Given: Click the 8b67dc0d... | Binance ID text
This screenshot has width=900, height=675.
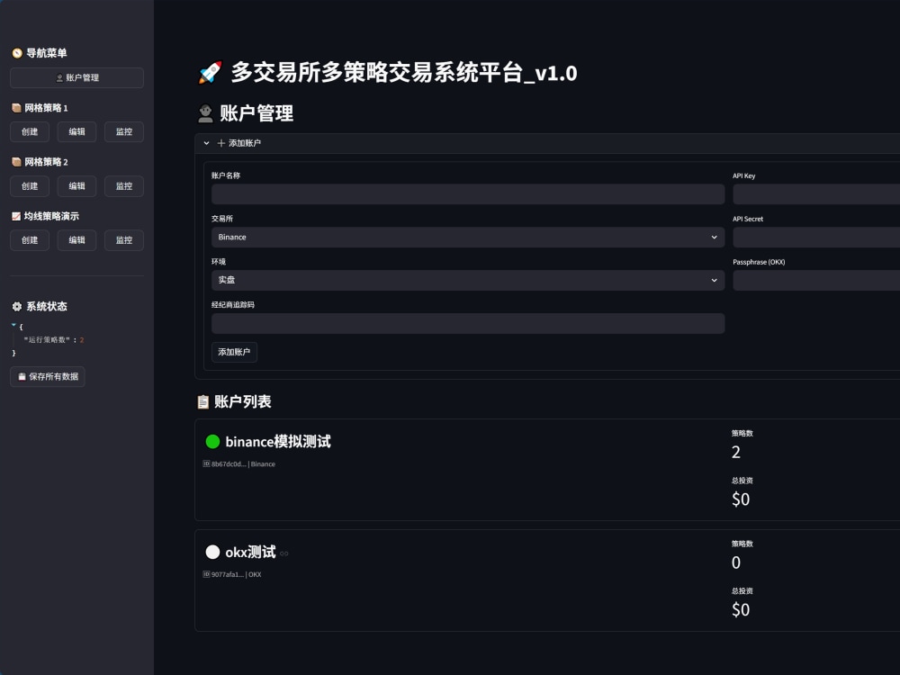Looking at the screenshot, I should point(243,463).
